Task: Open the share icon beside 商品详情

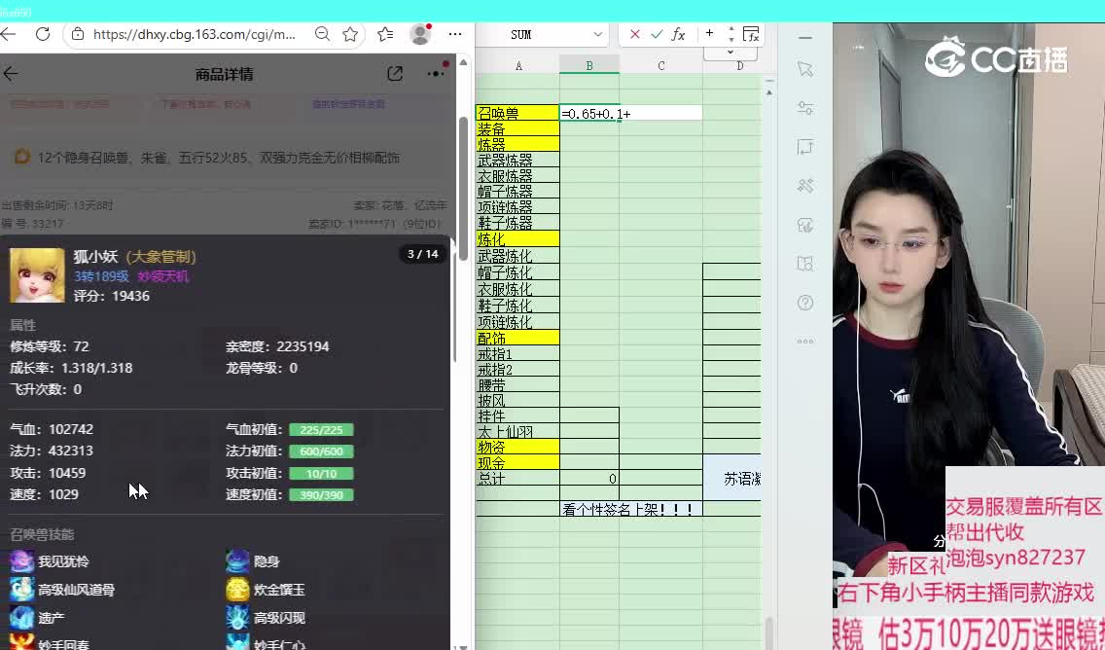Action: [x=395, y=74]
